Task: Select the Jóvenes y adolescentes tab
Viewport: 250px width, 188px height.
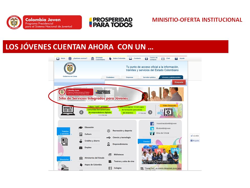Action: tap(171, 77)
